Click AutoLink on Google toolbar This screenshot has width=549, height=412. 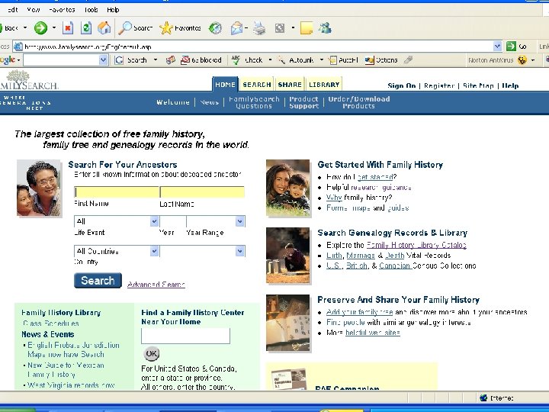296,60
